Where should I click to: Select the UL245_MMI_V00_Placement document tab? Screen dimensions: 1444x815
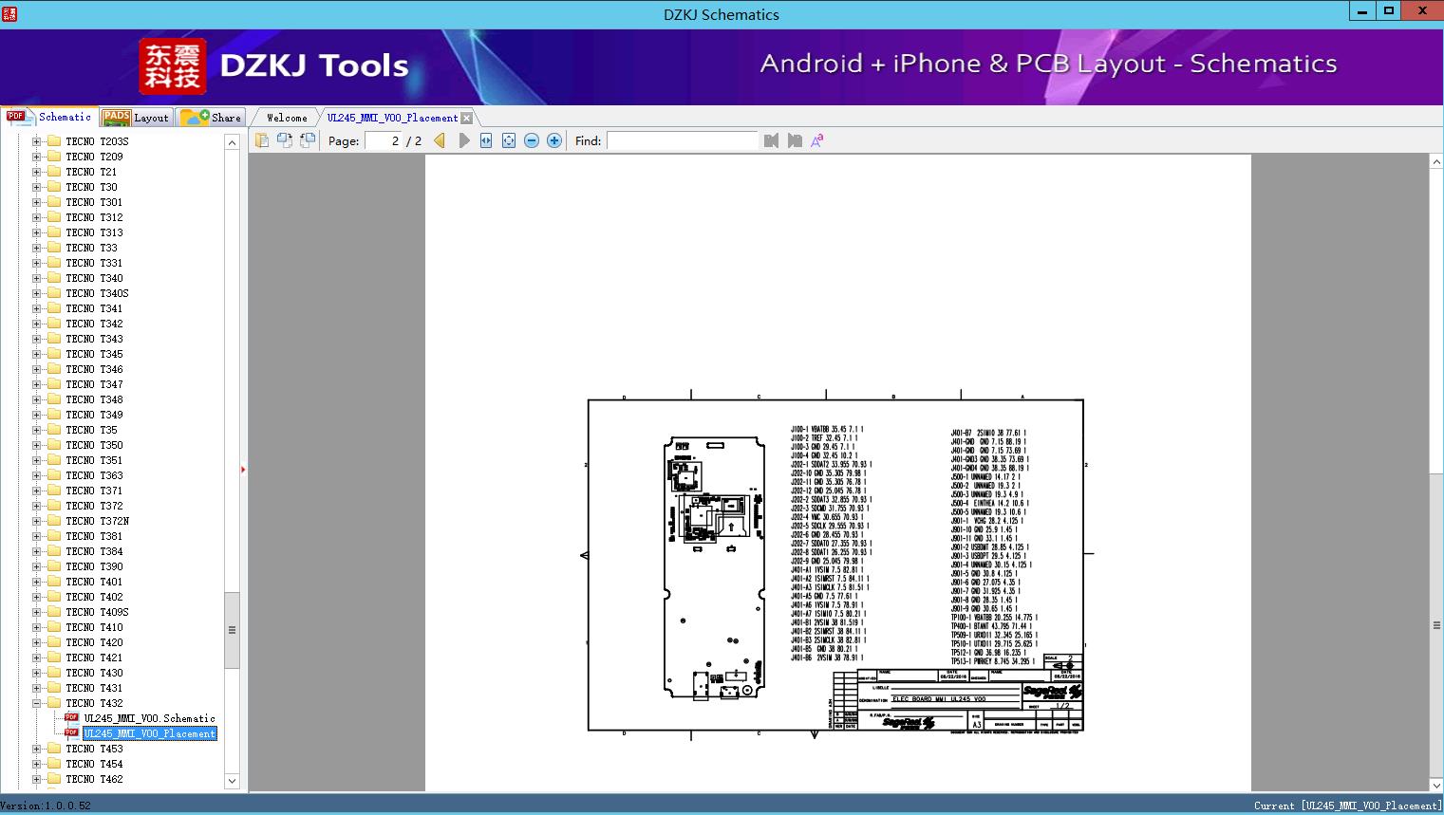392,118
